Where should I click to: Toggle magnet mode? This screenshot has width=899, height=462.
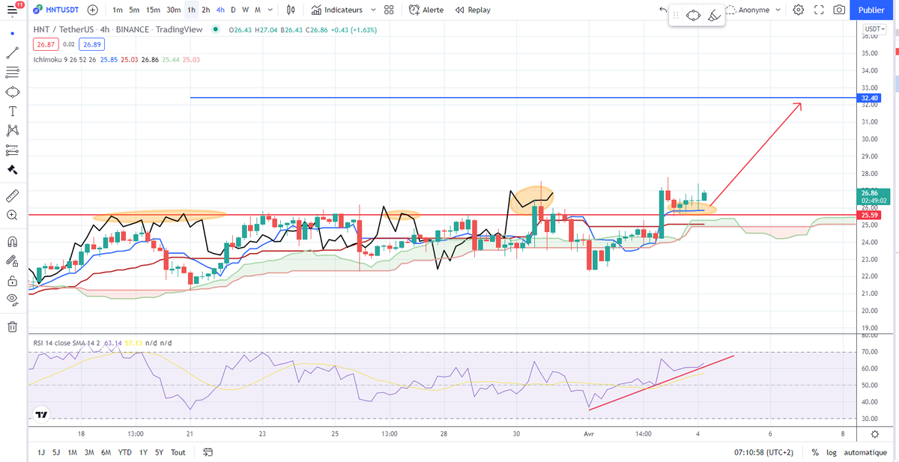pos(12,242)
